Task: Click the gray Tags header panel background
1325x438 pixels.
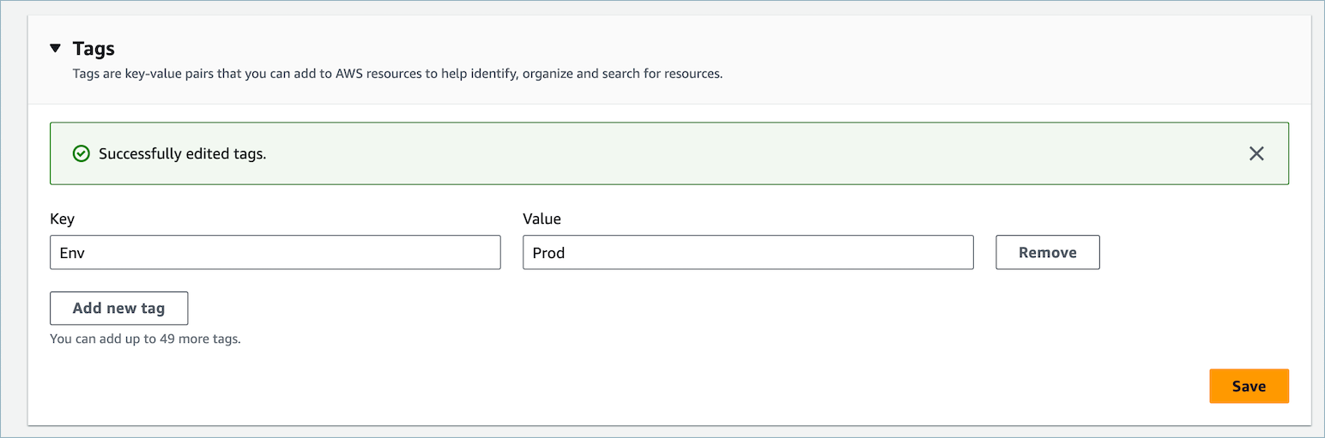Action: click(x=944, y=51)
